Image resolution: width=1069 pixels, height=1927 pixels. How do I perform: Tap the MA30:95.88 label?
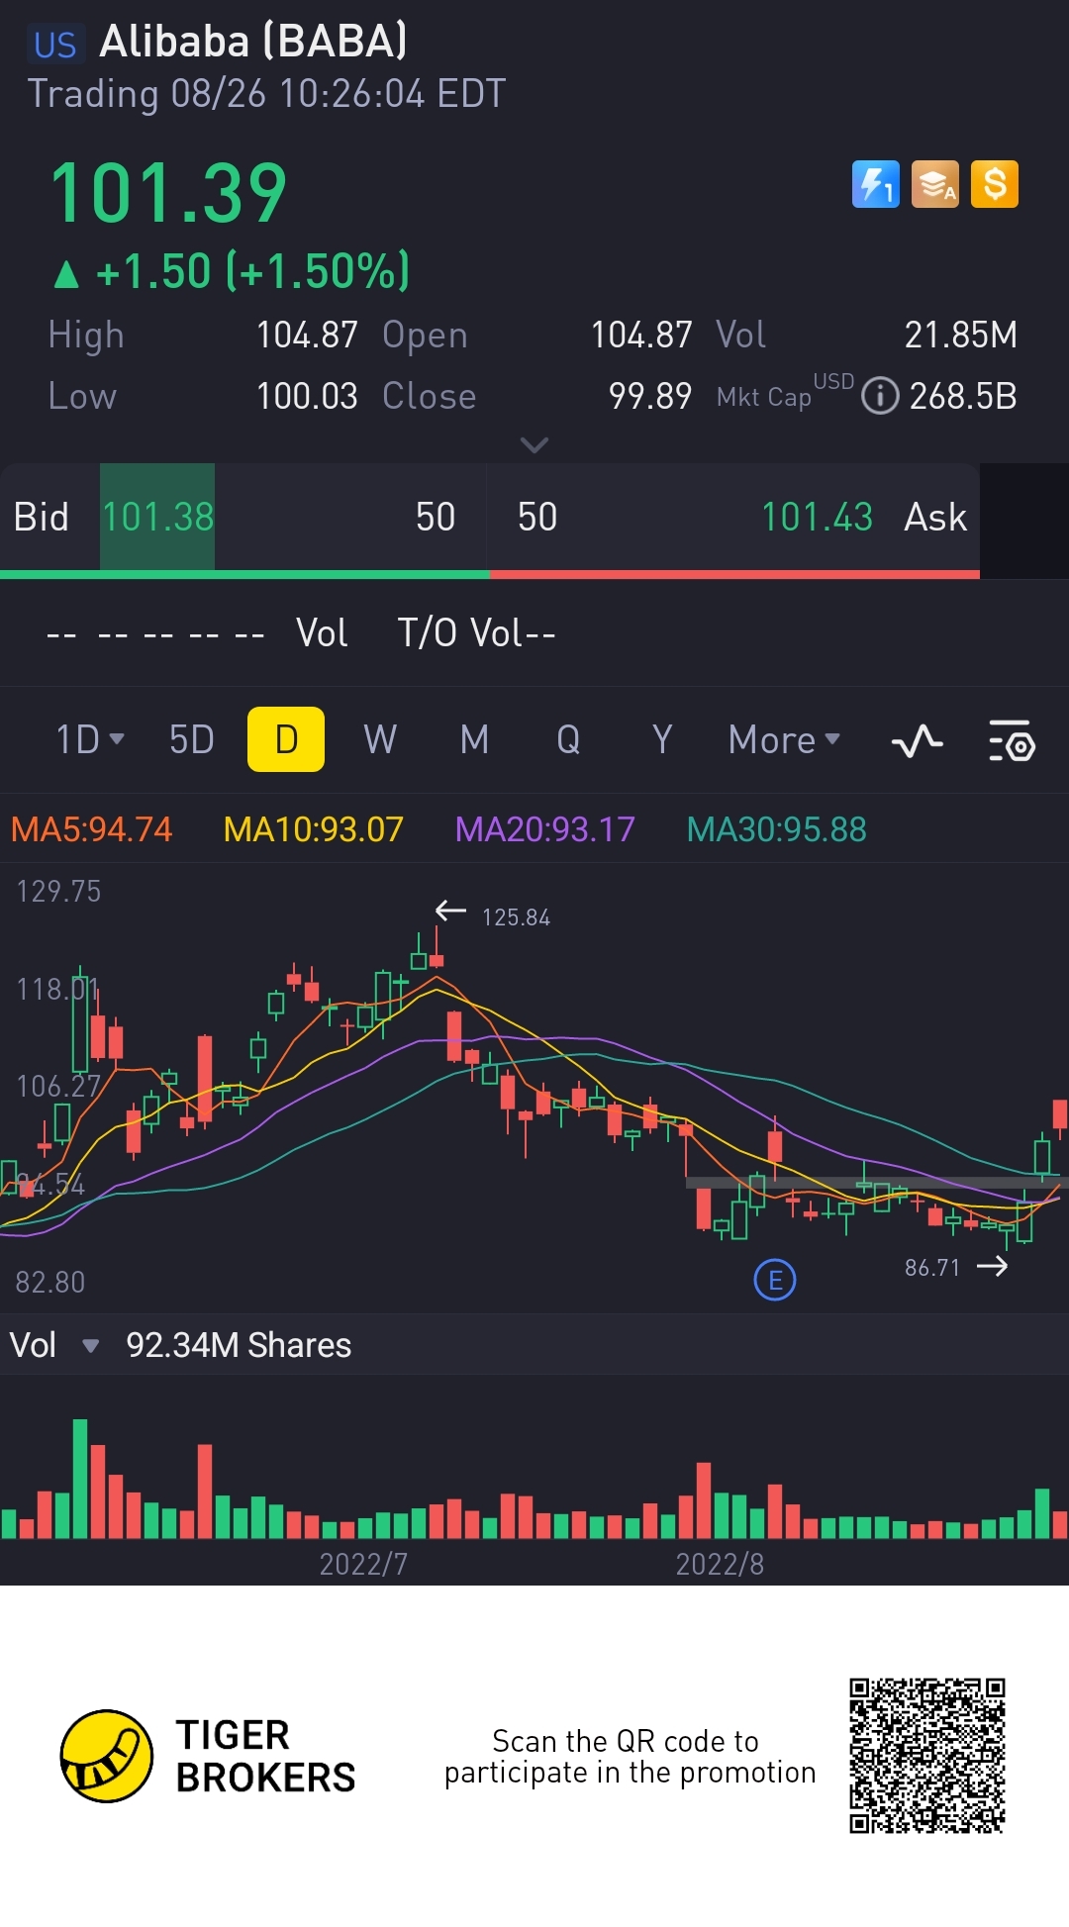click(776, 829)
